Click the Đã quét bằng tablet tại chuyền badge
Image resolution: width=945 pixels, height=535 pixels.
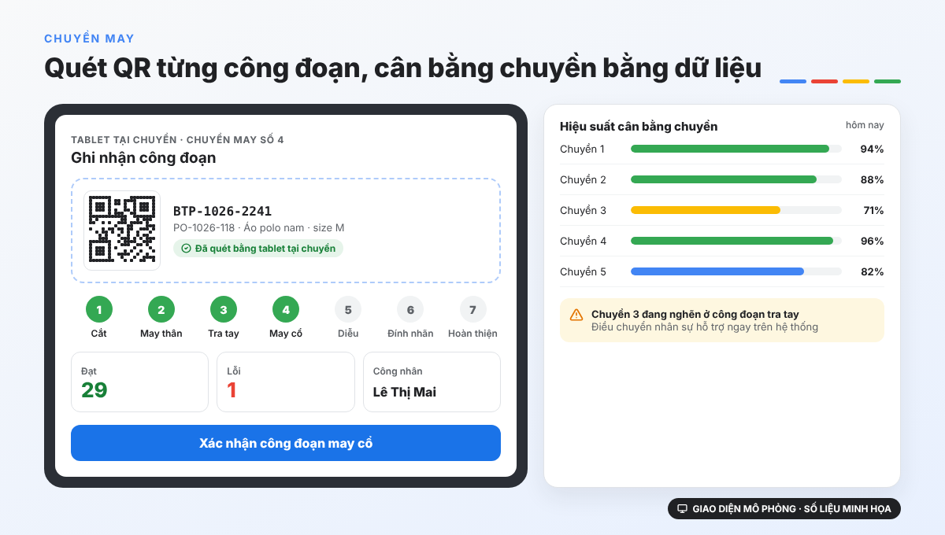click(x=258, y=249)
